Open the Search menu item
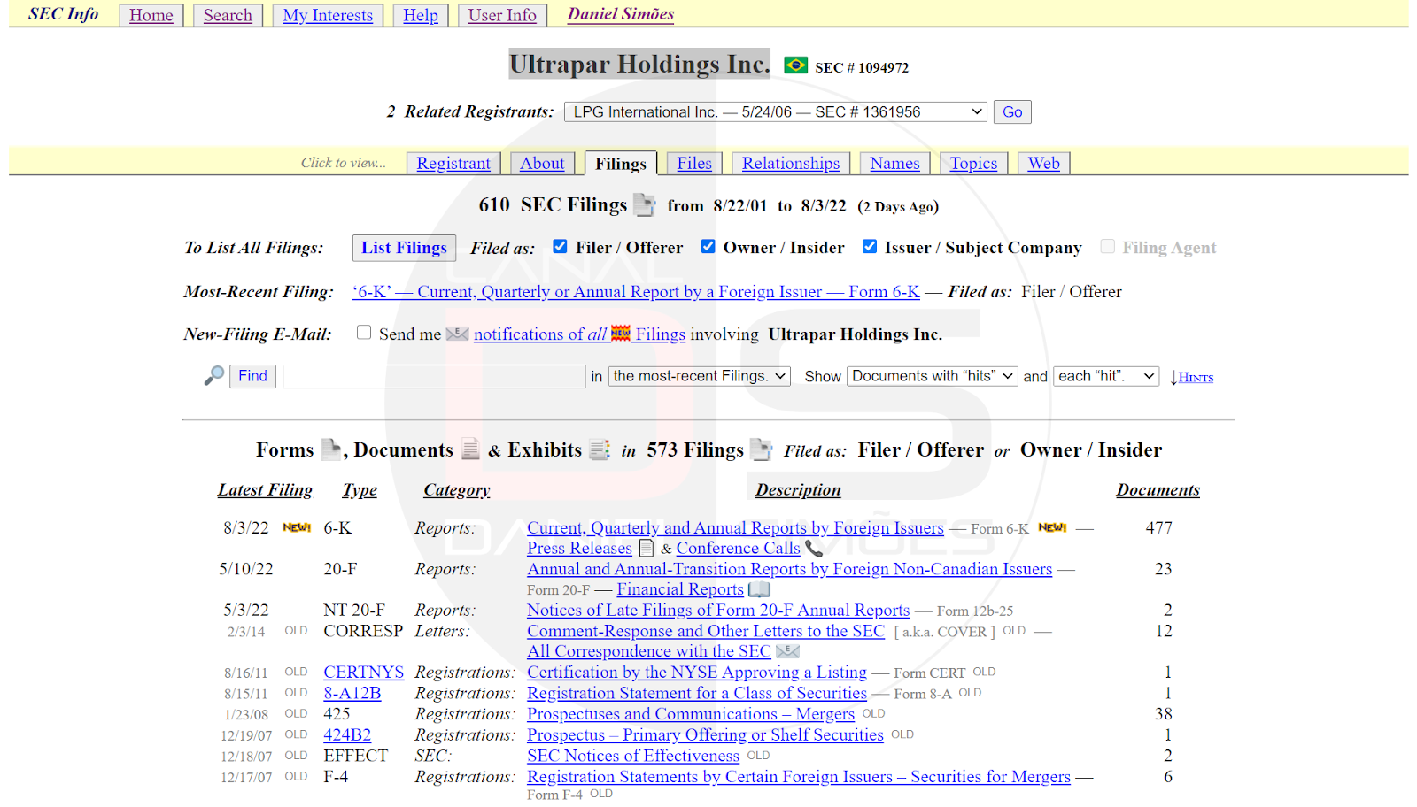 click(x=228, y=15)
